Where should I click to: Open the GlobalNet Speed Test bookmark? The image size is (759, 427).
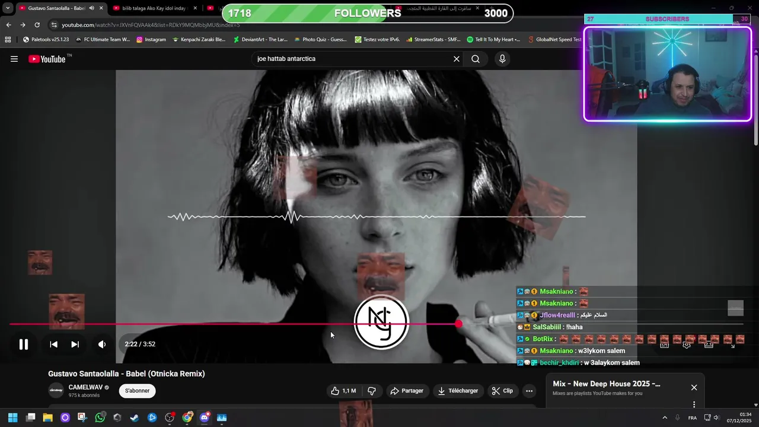[554, 40]
